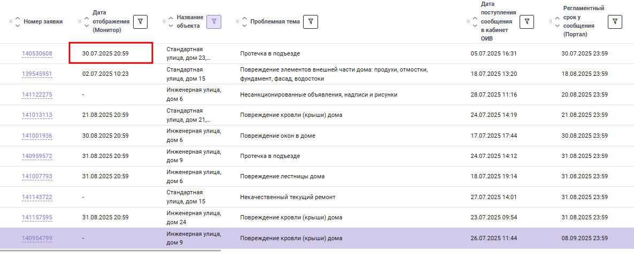Sort Проблемная тема column descending
Image resolution: width=634 pixels, height=253 pixels.
click(244, 26)
